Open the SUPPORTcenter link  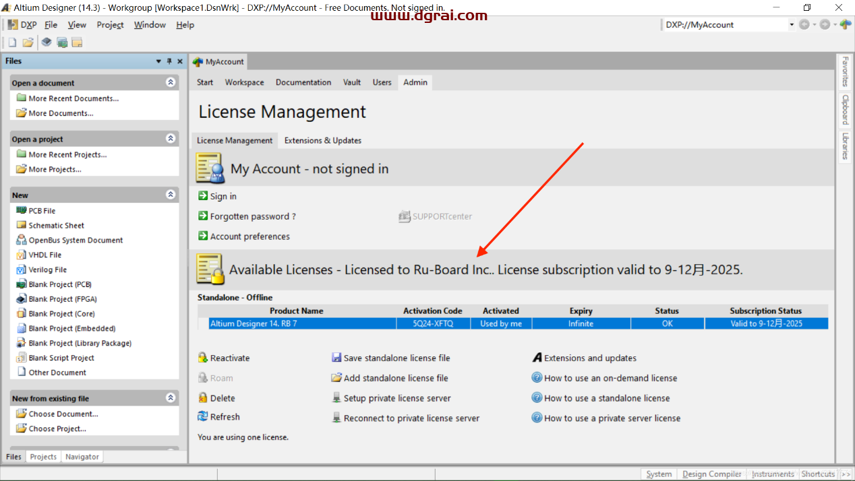coord(442,216)
